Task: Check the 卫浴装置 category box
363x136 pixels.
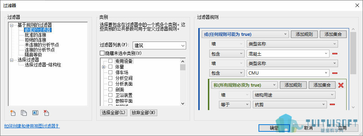Action: [x=111, y=95]
